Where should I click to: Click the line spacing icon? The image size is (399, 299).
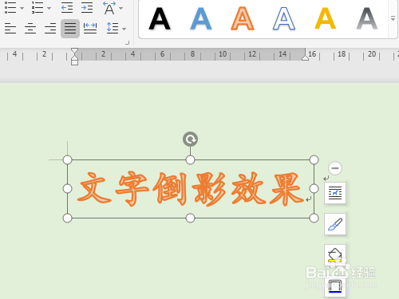113,28
